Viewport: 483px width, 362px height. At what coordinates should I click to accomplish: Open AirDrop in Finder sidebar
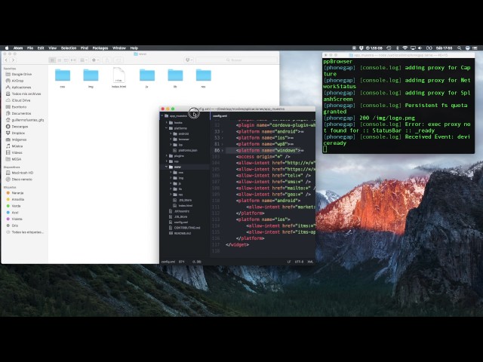point(17,81)
